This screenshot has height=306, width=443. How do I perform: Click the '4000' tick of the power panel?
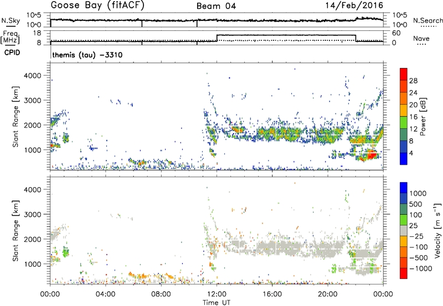[x=33, y=76]
